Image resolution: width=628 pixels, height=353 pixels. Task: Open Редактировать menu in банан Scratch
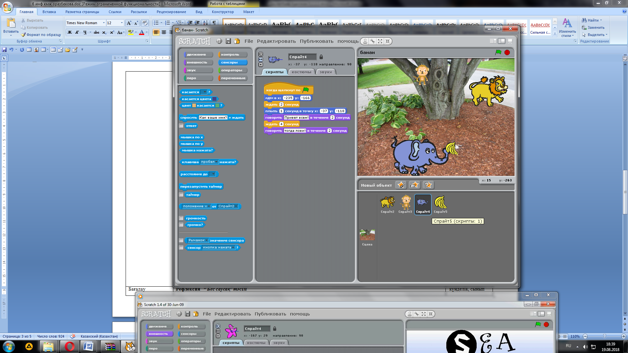pyautogui.click(x=276, y=41)
